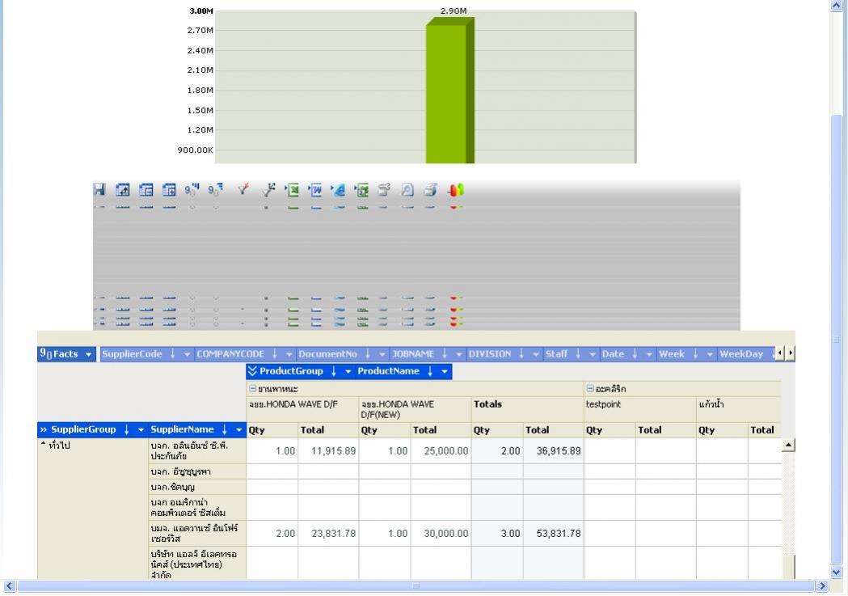
Task: Open the COMPANYCODE filter dropdown arrow
Action: point(289,354)
